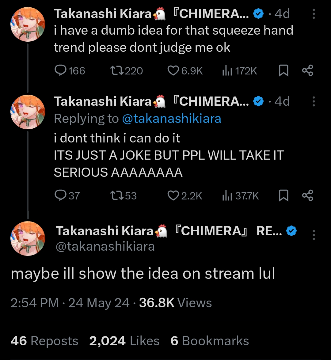Image resolution: width=331 pixels, height=360 pixels.
Task: Open more options on second tweet
Action: pos(314,101)
